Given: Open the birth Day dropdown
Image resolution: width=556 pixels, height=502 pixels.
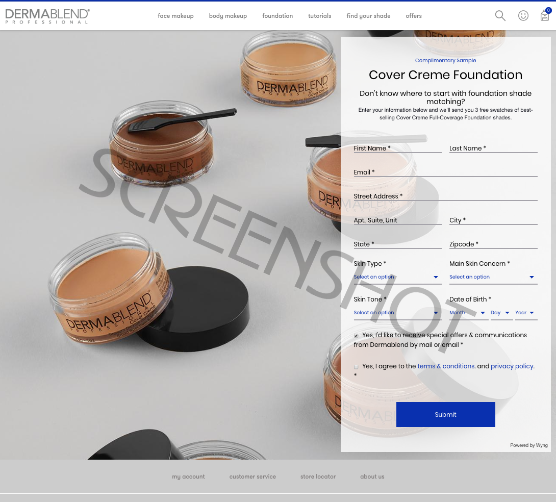Looking at the screenshot, I should coord(501,313).
